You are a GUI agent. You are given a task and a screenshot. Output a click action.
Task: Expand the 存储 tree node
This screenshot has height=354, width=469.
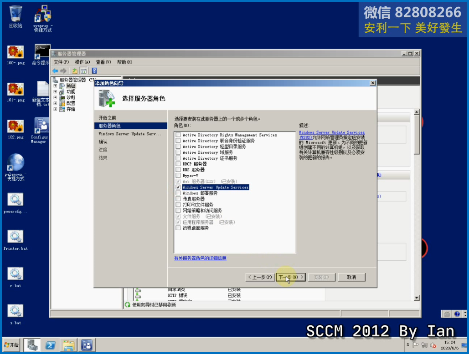coord(55,109)
